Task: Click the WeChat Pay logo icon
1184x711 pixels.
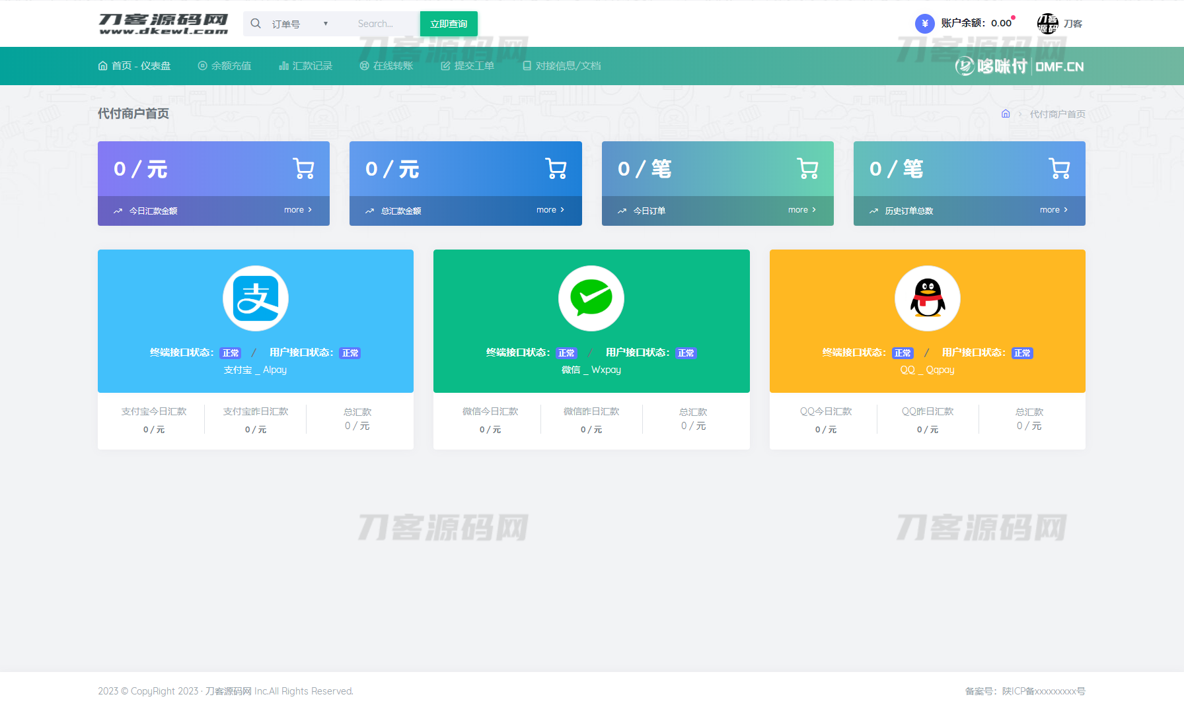Action: [591, 298]
